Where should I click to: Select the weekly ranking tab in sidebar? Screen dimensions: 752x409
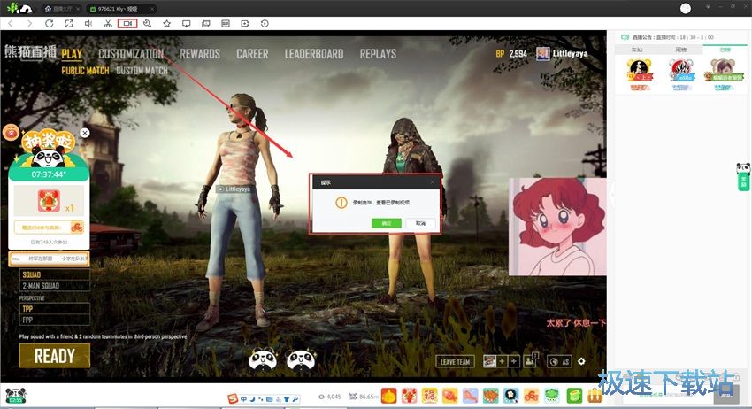[x=681, y=50]
